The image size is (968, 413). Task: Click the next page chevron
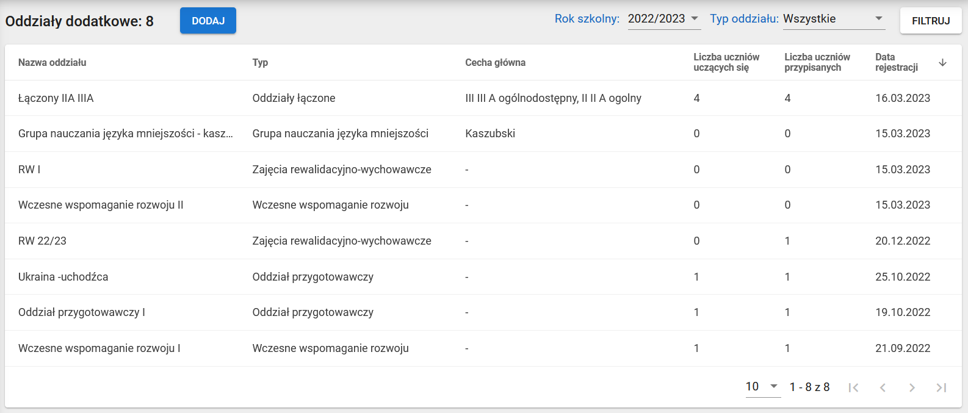point(912,387)
